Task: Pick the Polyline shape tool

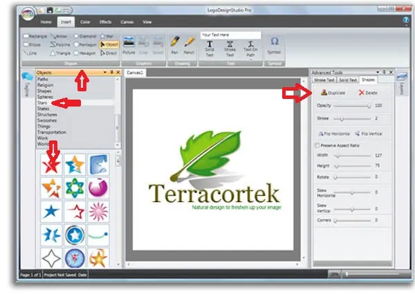Action: pyautogui.click(x=60, y=44)
